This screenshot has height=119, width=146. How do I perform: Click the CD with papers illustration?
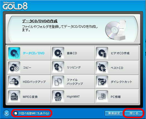[x=116, y=30]
